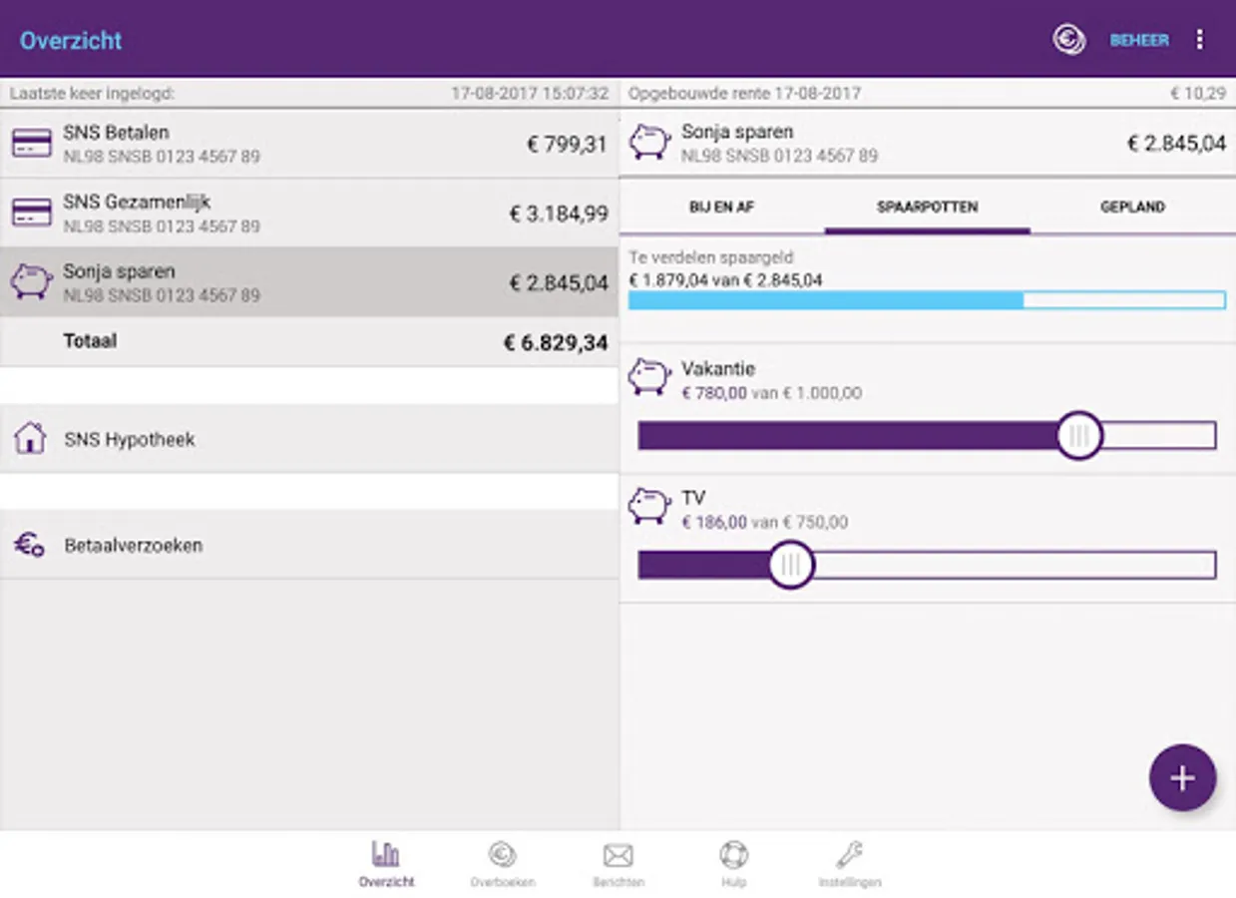Go to Overzicht in bottom navigation

386,864
